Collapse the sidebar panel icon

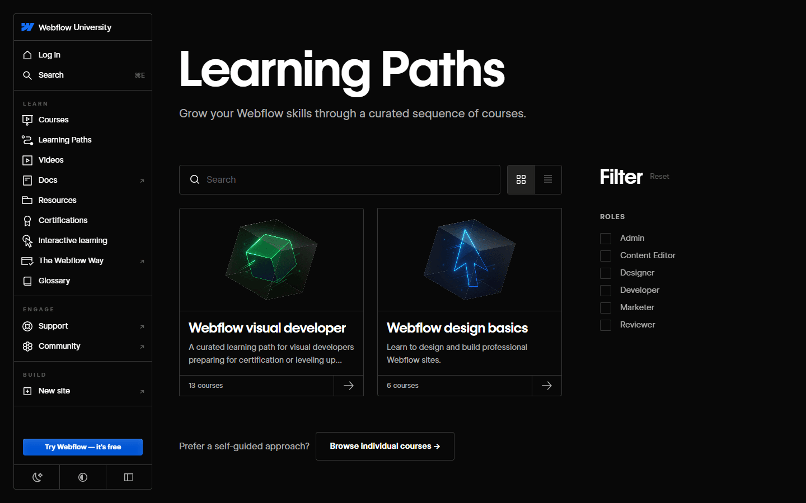[129, 477]
